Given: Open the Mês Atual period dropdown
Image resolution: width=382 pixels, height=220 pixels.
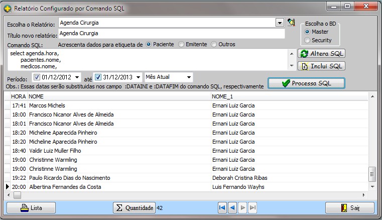Looking at the screenshot, I should pyautogui.click(x=189, y=77).
